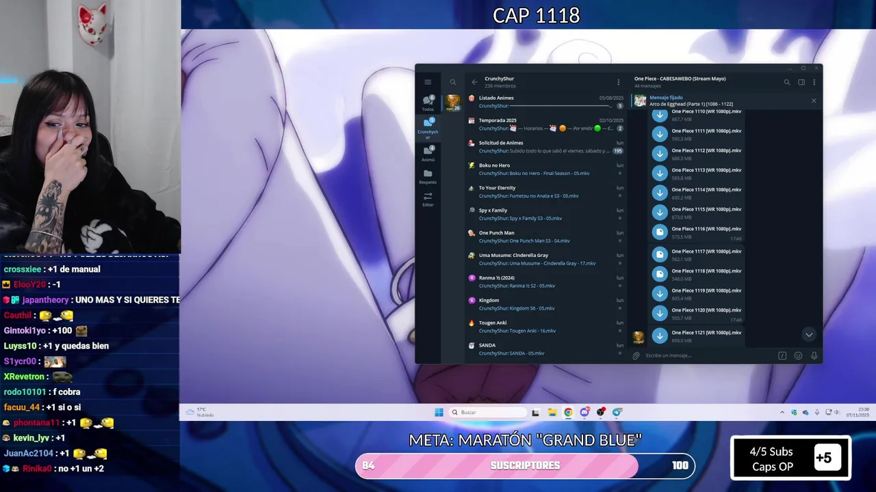Screen dimensions: 876x492
Task: Click the search icon above the chat list
Action: [x=452, y=82]
